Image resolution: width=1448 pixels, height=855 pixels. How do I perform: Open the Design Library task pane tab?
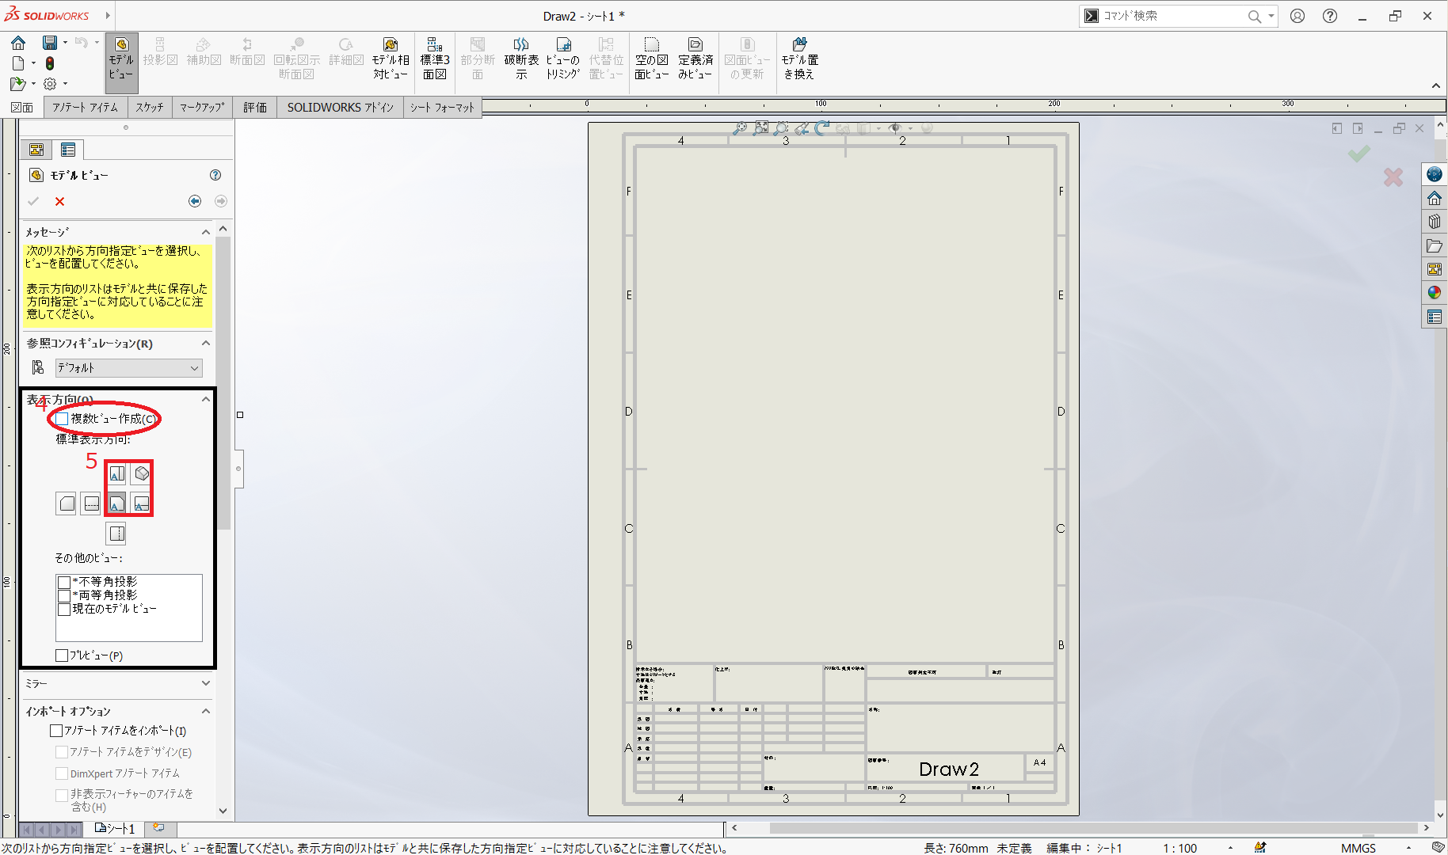pos(1435,222)
